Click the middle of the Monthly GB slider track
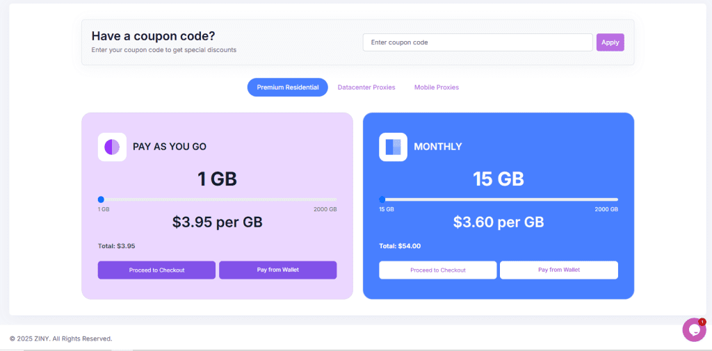The image size is (712, 351). [499, 199]
